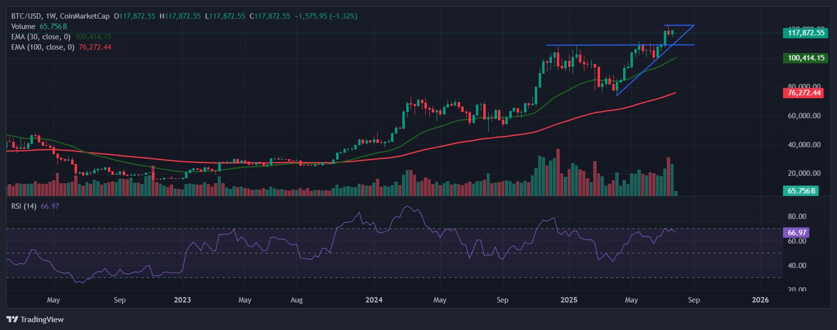The height and width of the screenshot is (330, 837).
Task: Click the BTC/USD symbol title
Action: pyautogui.click(x=28, y=16)
